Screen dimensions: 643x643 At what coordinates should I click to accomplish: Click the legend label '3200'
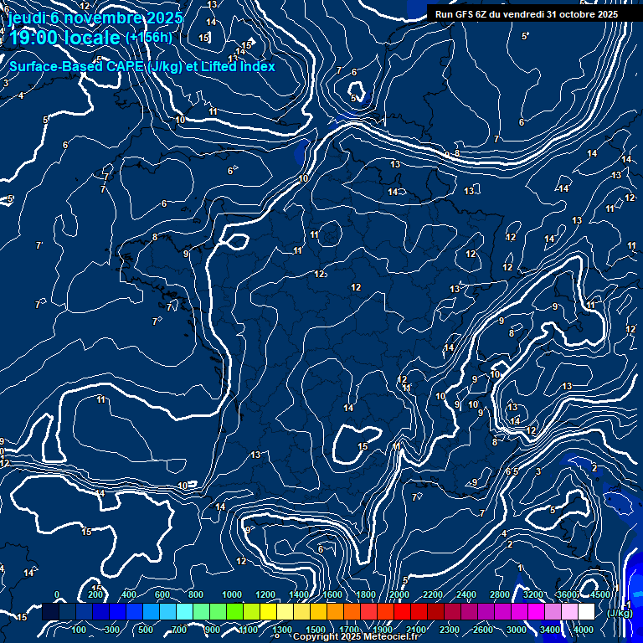click(x=533, y=594)
